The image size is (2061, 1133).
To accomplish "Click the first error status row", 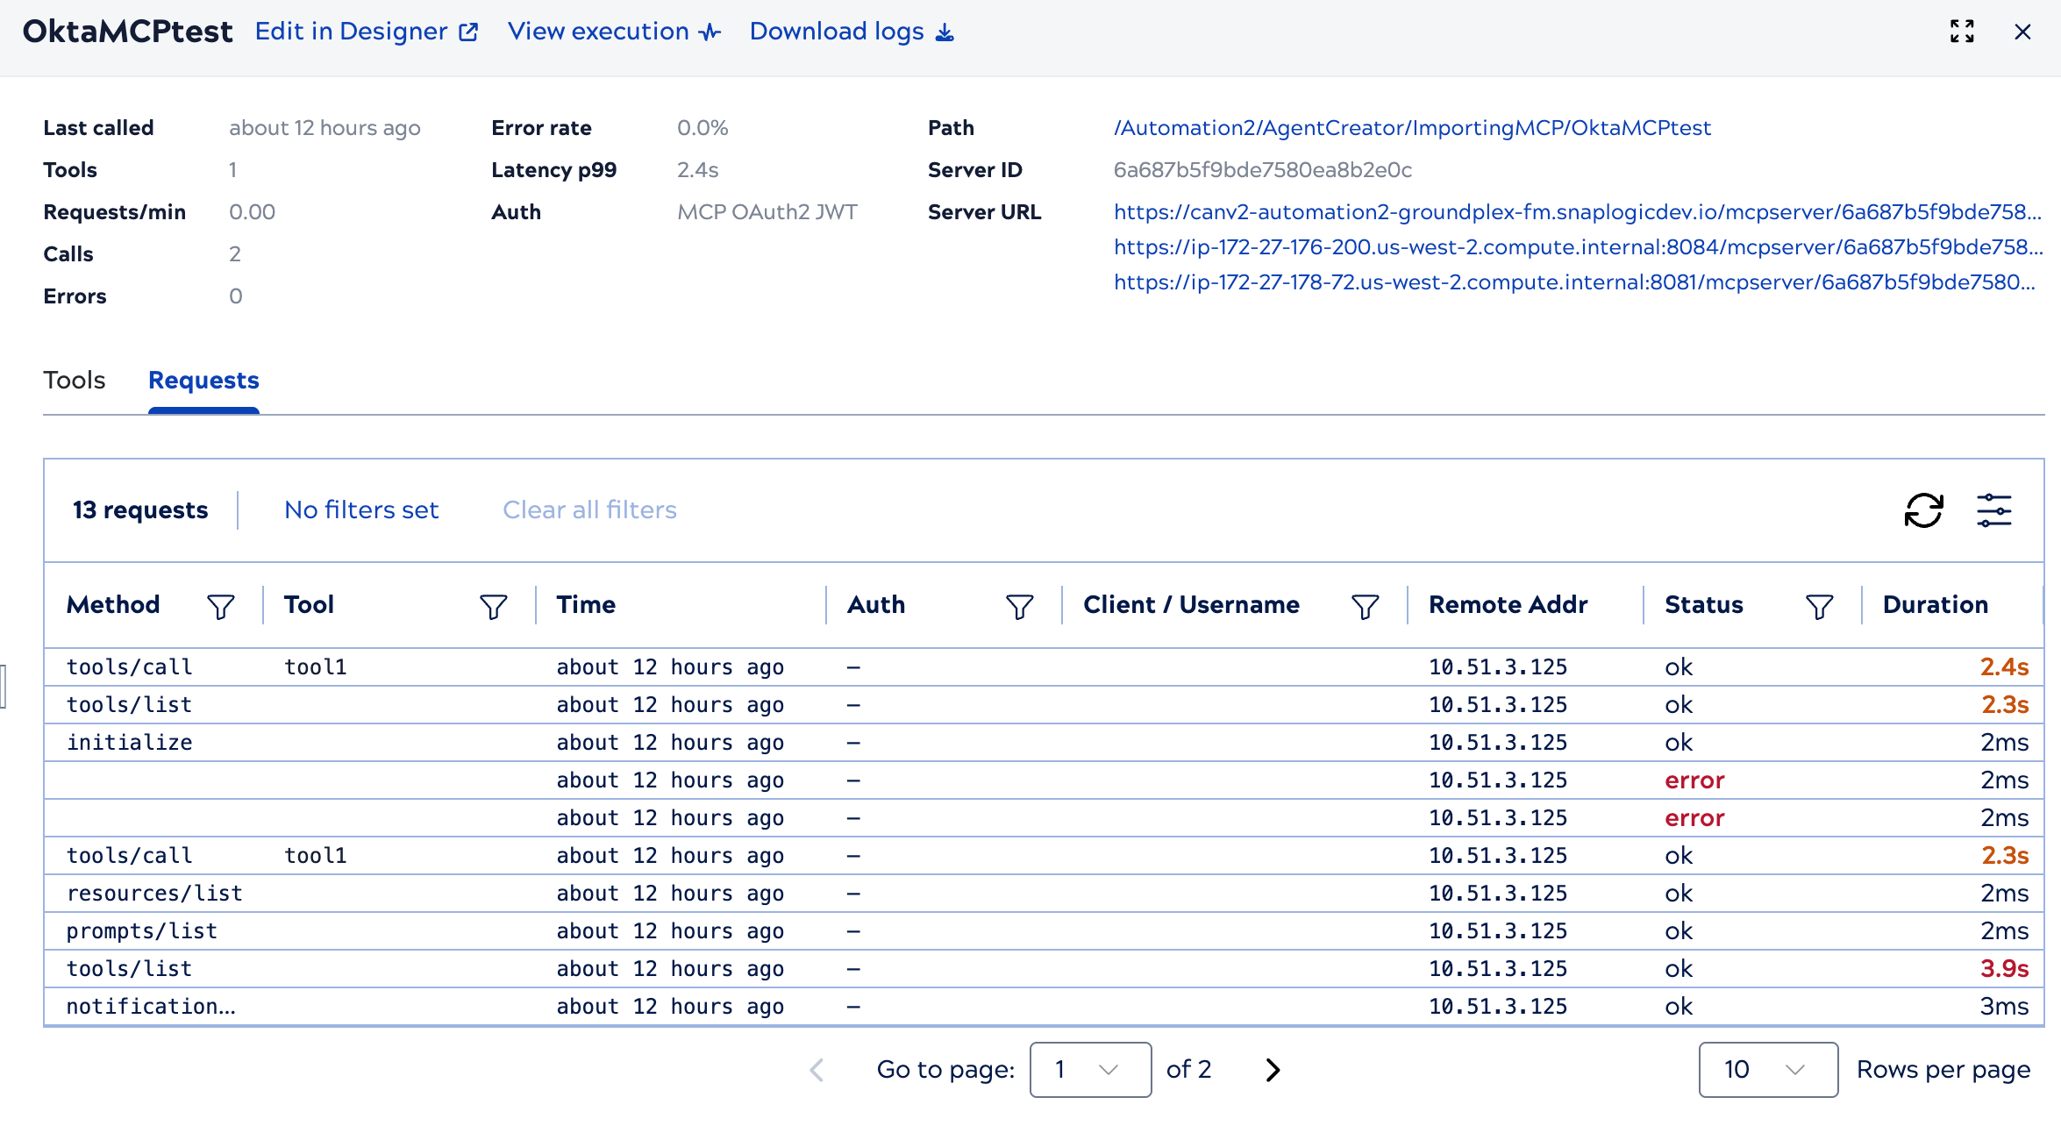I will click(1044, 780).
